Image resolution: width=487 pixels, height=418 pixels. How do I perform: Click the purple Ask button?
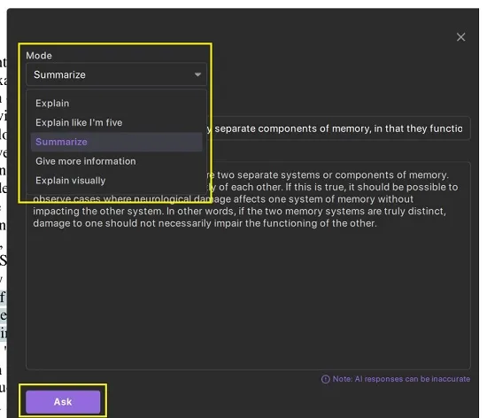pos(63,401)
